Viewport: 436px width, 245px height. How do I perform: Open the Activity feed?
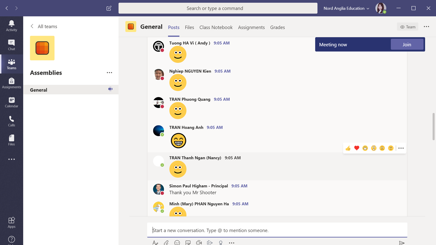(x=12, y=26)
